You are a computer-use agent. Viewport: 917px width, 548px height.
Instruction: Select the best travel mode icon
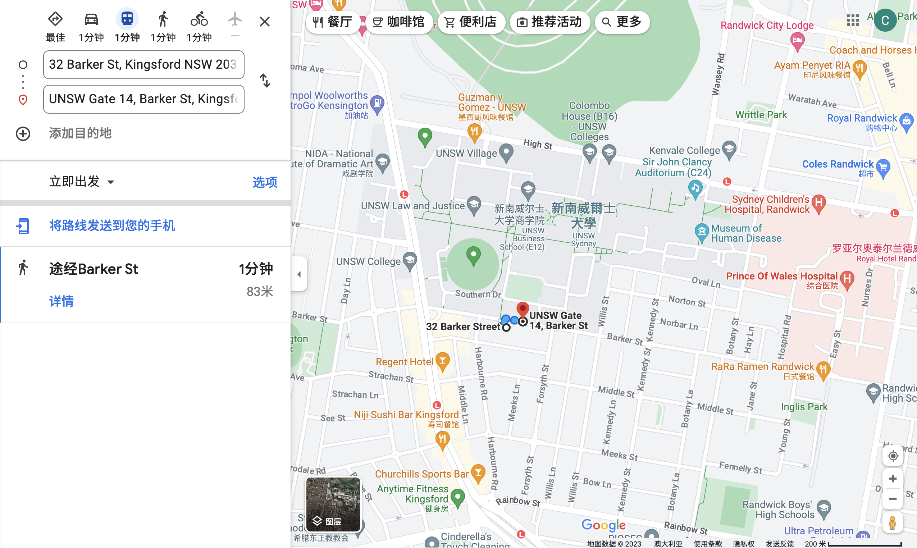55,19
